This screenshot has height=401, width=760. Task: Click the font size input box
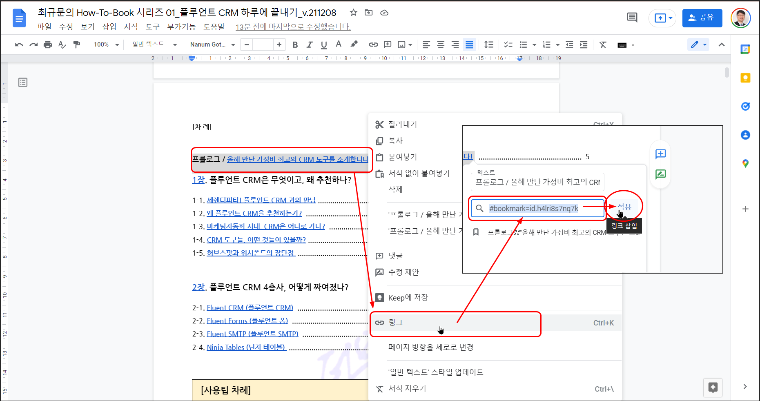[x=263, y=45]
